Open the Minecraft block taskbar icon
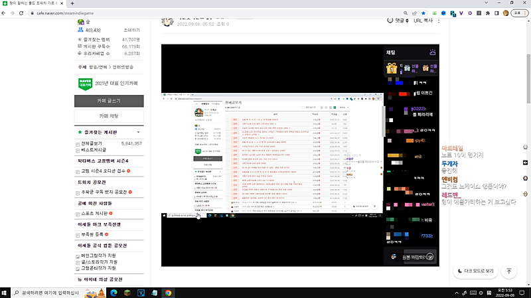The height and width of the screenshot is (298, 531). tap(127, 293)
